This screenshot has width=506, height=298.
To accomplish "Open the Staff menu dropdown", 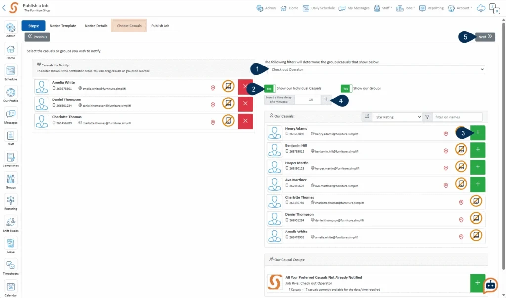I will click(x=383, y=8).
